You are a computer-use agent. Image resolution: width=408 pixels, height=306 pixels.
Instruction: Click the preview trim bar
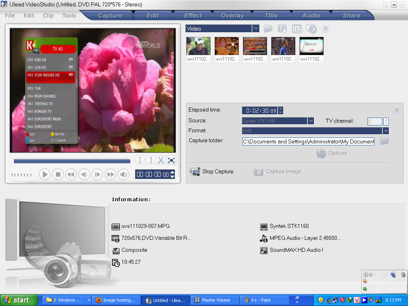(x=72, y=161)
